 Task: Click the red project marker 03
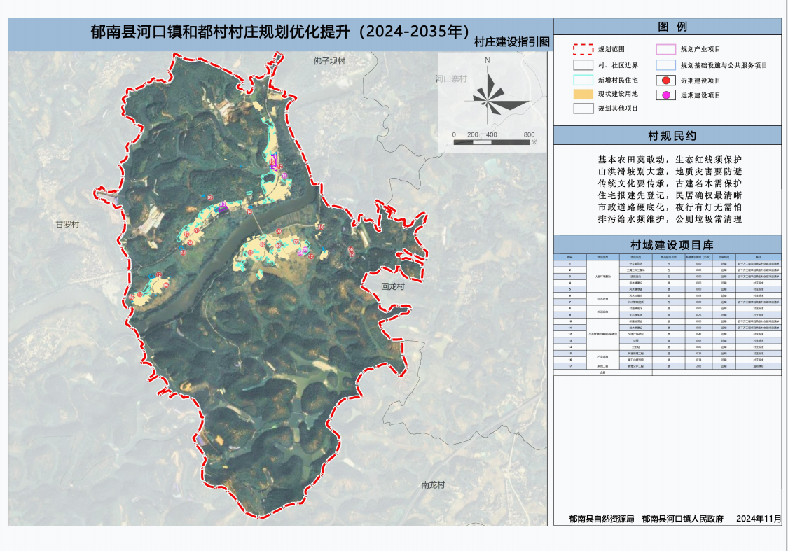[x=278, y=230]
